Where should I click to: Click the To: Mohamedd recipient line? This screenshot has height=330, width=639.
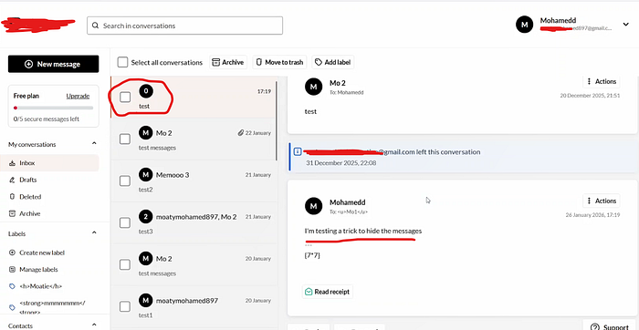click(x=346, y=92)
